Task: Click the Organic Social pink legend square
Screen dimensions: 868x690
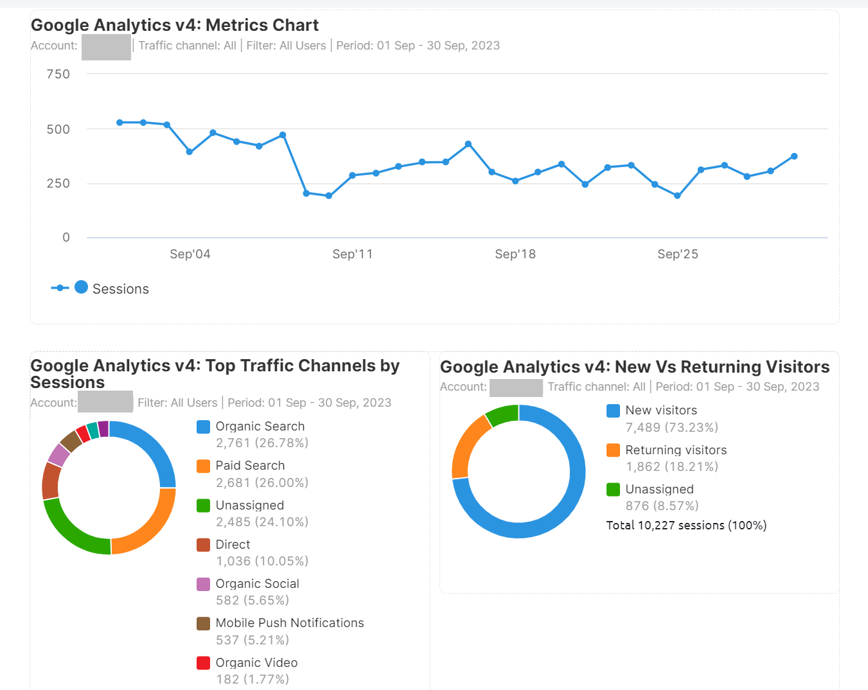Action: click(x=202, y=583)
